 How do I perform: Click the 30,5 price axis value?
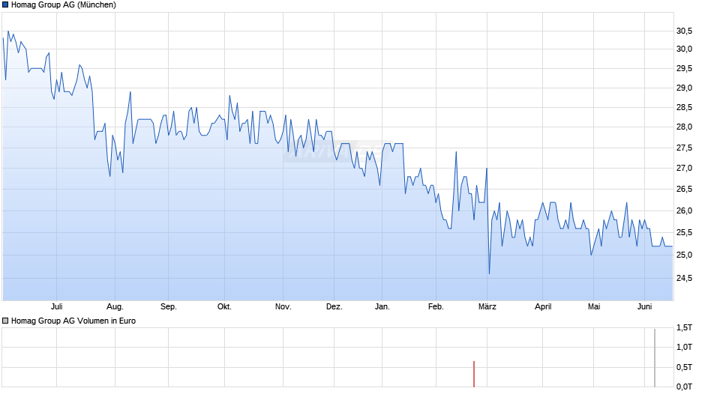point(684,31)
